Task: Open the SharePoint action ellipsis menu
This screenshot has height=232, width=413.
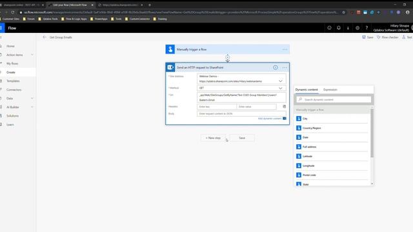Action: [285, 68]
